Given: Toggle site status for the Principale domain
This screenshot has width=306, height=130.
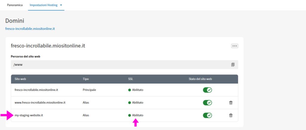Looking at the screenshot, I should point(207,90).
